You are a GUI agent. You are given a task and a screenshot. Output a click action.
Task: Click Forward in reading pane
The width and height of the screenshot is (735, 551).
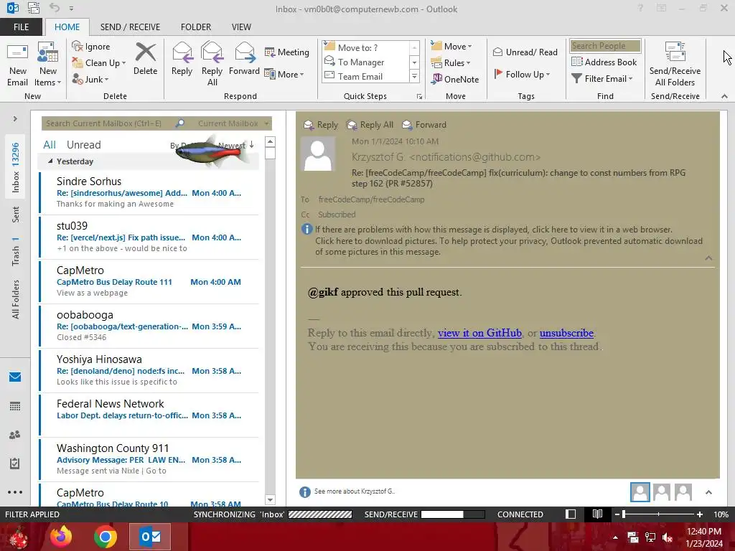coord(424,125)
